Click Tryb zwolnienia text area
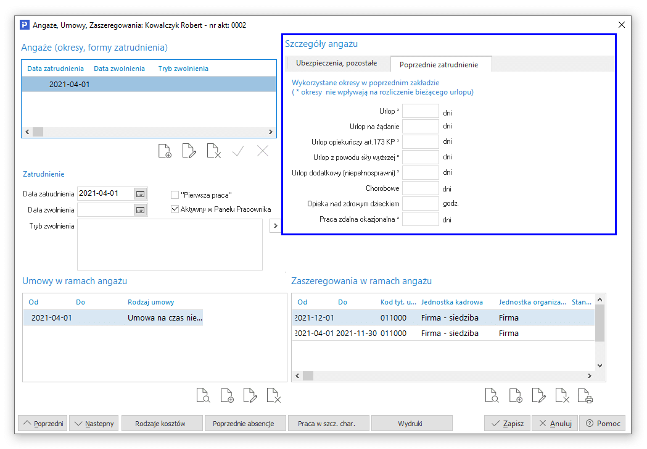 tap(170, 245)
